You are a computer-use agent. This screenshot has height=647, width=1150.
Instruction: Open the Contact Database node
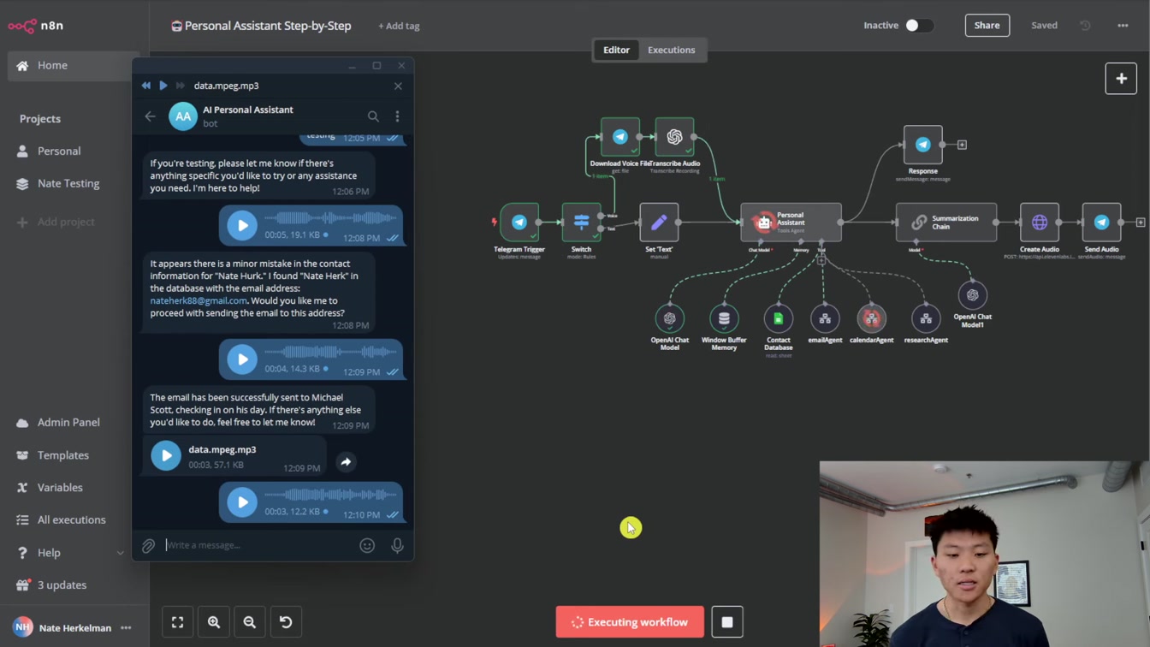pos(779,318)
